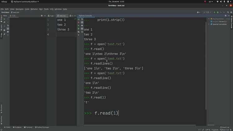Open the File menu
The width and height of the screenshot is (233, 131).
pyautogui.click(x=2, y=9)
